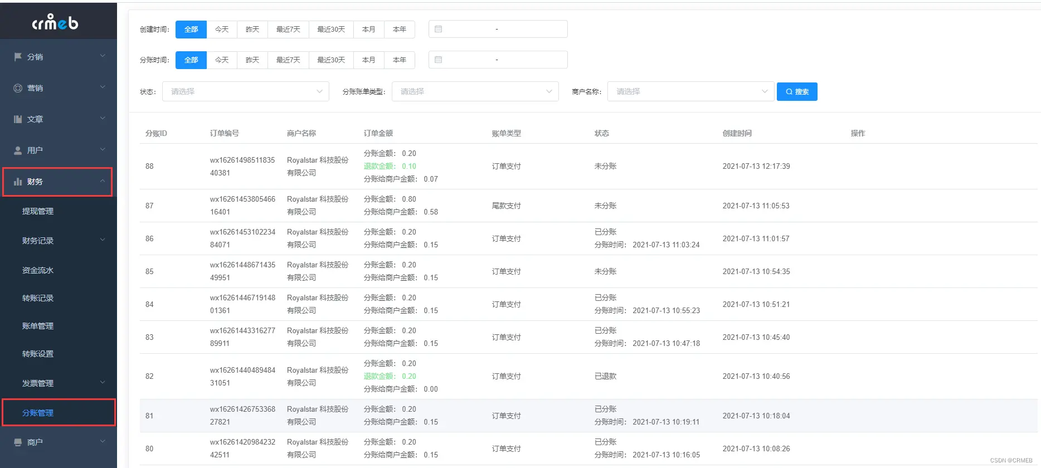Select 今天 for 分账时间 filter
This screenshot has width=1041, height=468.
222,60
